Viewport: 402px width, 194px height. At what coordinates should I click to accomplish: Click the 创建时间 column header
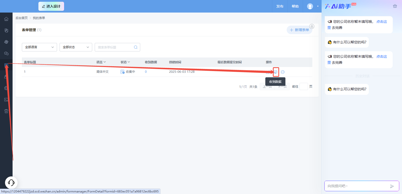pos(175,62)
